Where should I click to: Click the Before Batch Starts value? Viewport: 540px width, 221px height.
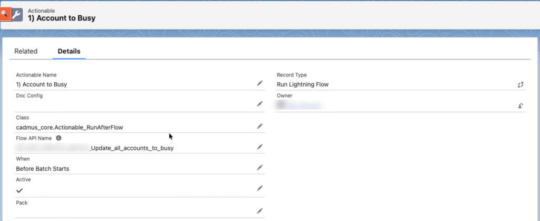coord(43,169)
